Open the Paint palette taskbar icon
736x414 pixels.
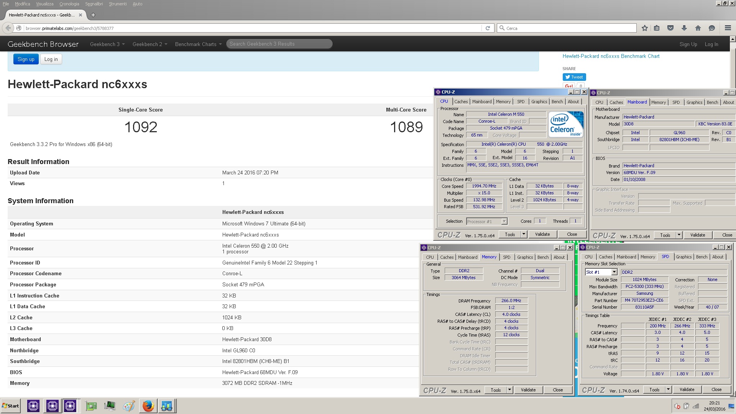pyautogui.click(x=129, y=406)
